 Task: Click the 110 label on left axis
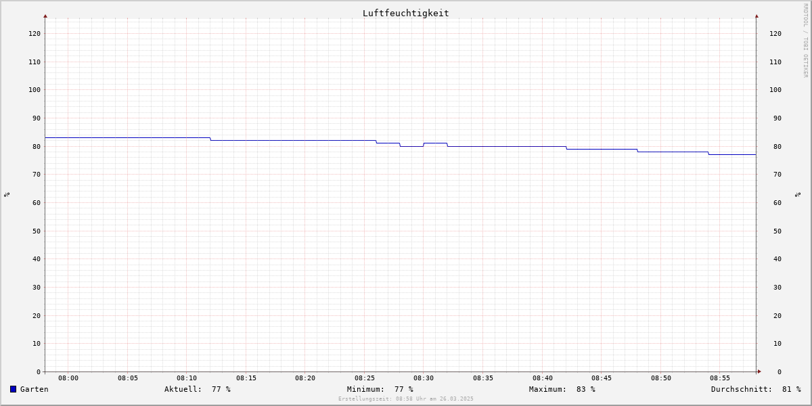pos(35,62)
